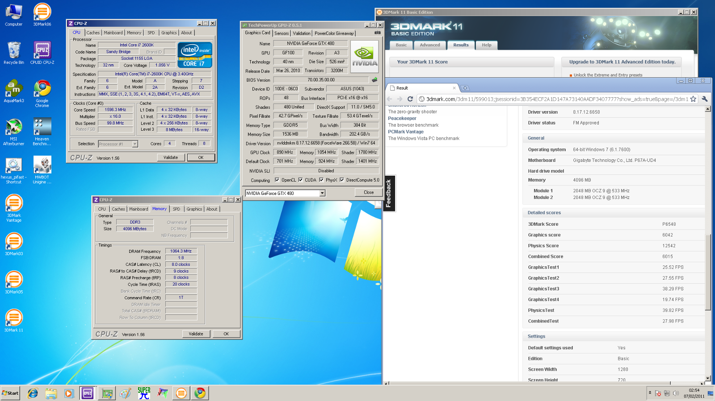Open the Recycle Bin on the desktop
The image size is (715, 401).
click(13, 53)
